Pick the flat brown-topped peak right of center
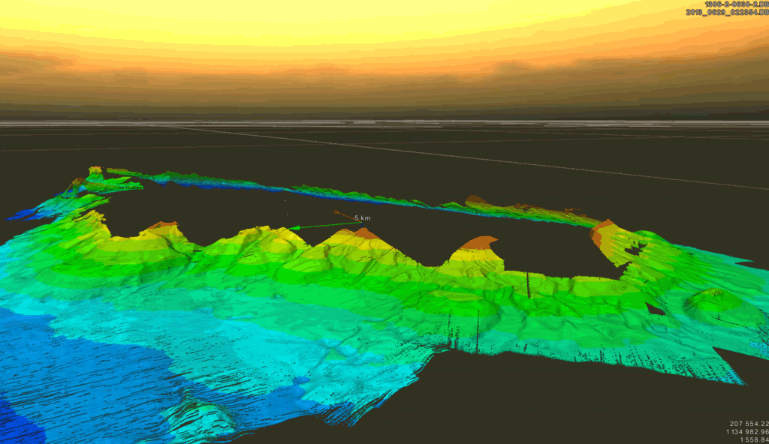769x444 pixels. 478,242
